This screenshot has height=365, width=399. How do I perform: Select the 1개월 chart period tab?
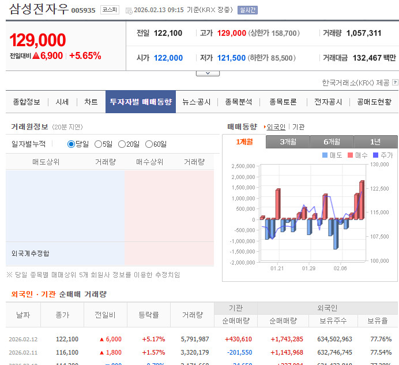(x=244, y=141)
